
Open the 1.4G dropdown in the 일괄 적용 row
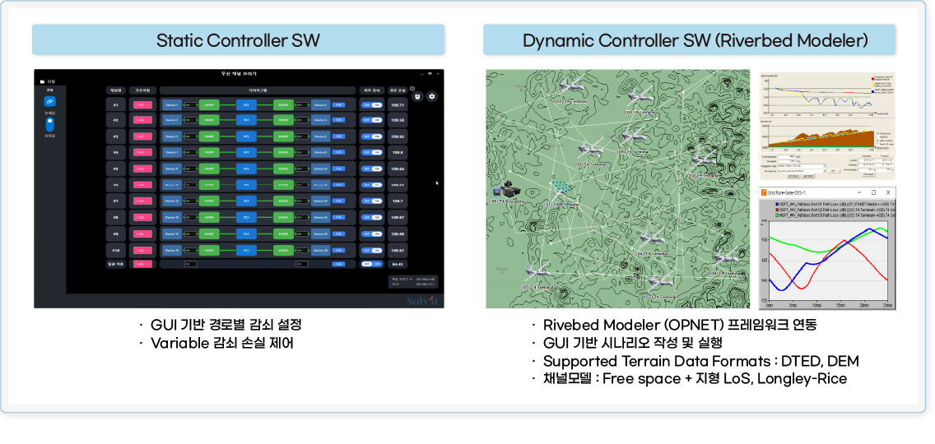click(142, 264)
